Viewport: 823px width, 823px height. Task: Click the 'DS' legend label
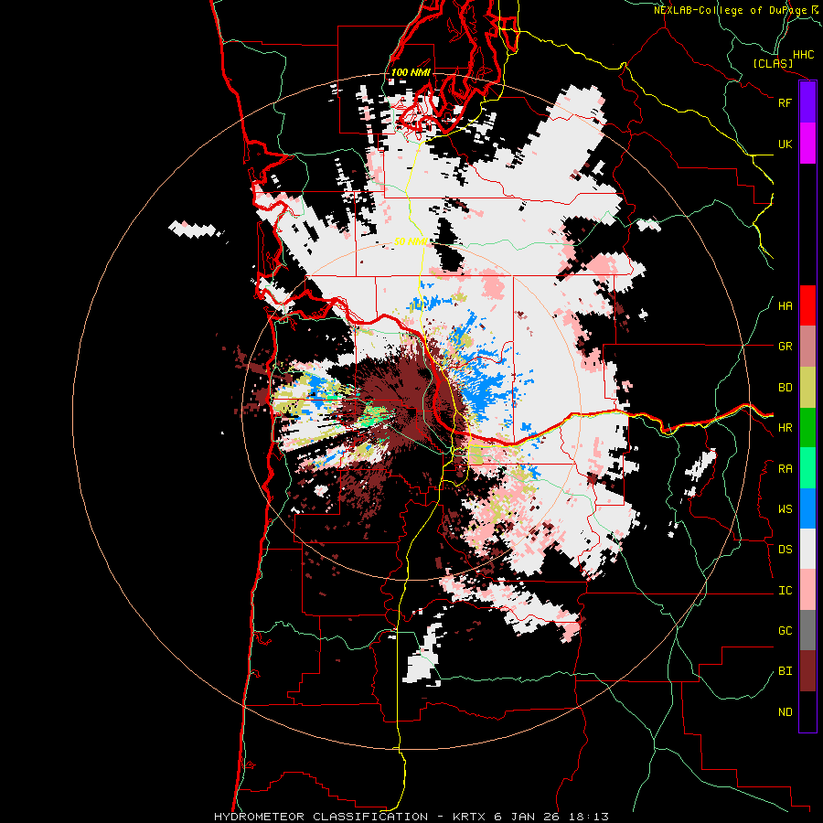[785, 550]
